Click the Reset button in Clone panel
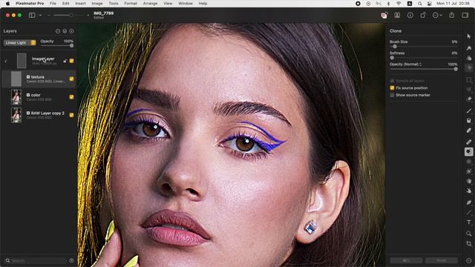This screenshot has height=267, width=475. tap(442, 260)
